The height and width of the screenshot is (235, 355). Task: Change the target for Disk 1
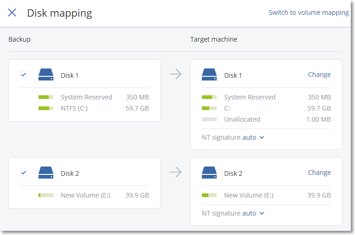coord(319,74)
